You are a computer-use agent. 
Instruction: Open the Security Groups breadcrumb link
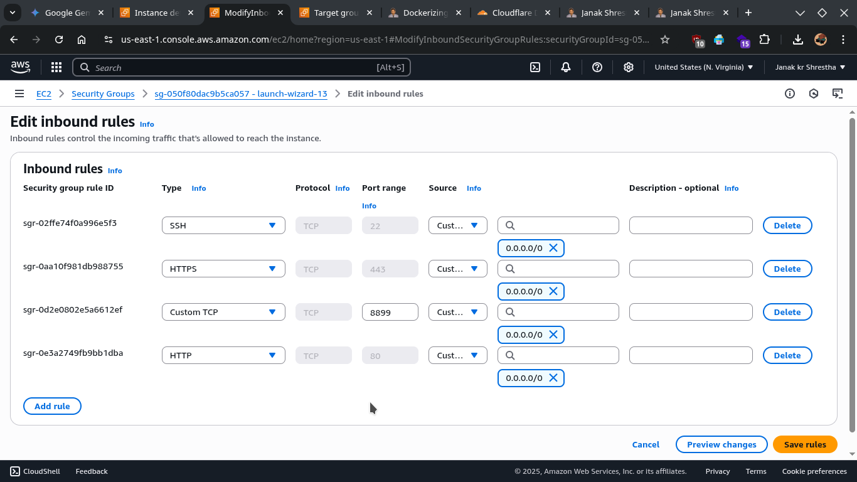point(103,94)
